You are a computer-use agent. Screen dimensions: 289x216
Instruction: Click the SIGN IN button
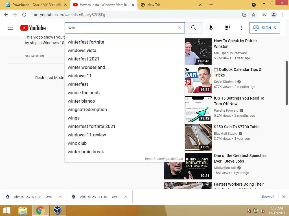coord(264,28)
